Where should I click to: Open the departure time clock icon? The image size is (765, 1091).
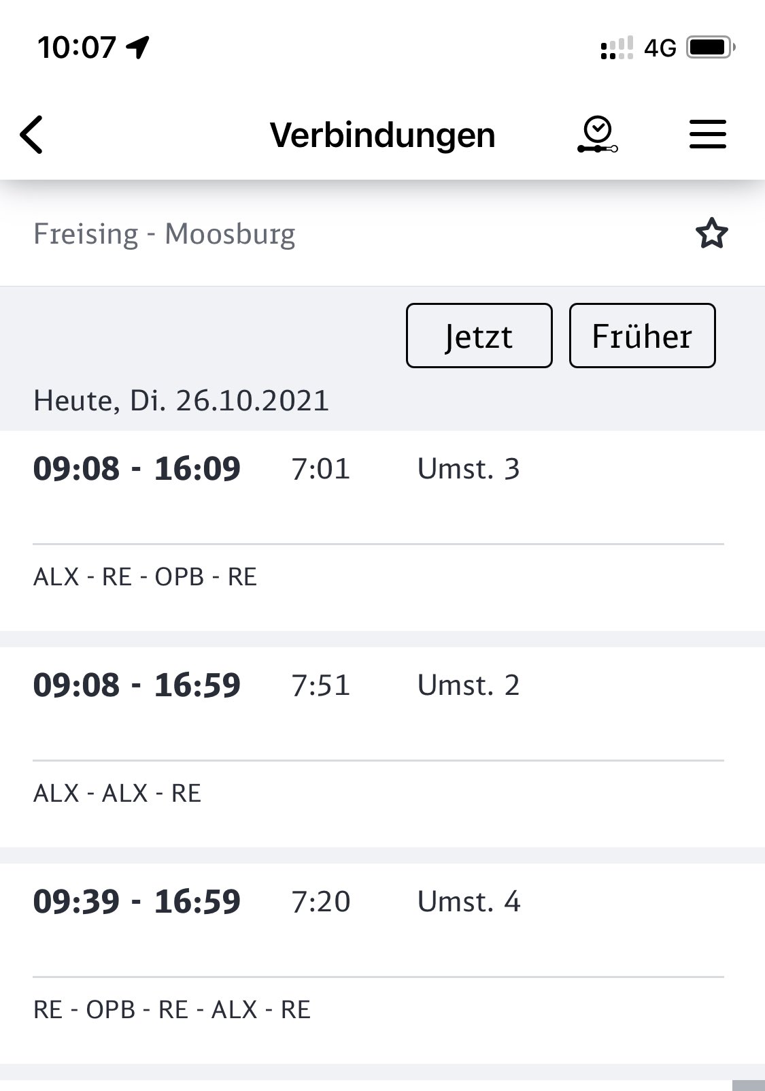pyautogui.click(x=598, y=135)
